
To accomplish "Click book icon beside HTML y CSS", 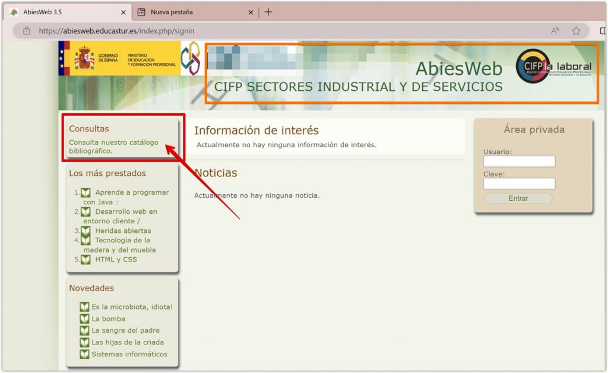I will [85, 260].
